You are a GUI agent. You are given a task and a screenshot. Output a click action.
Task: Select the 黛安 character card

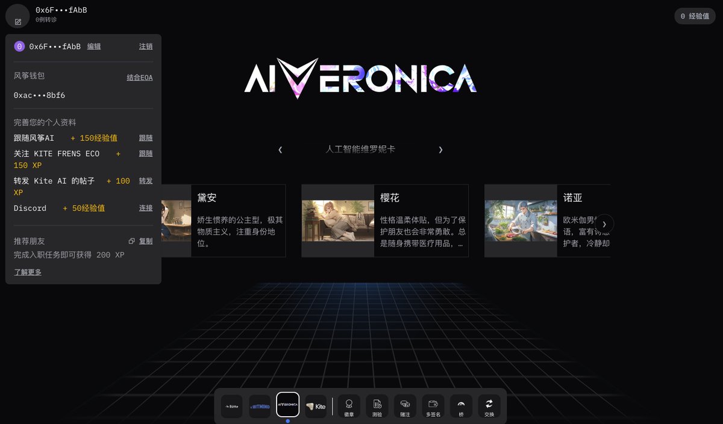point(224,221)
